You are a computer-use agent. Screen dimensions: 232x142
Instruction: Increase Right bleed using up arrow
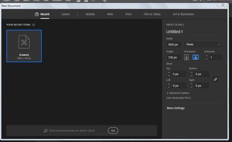[191, 84]
